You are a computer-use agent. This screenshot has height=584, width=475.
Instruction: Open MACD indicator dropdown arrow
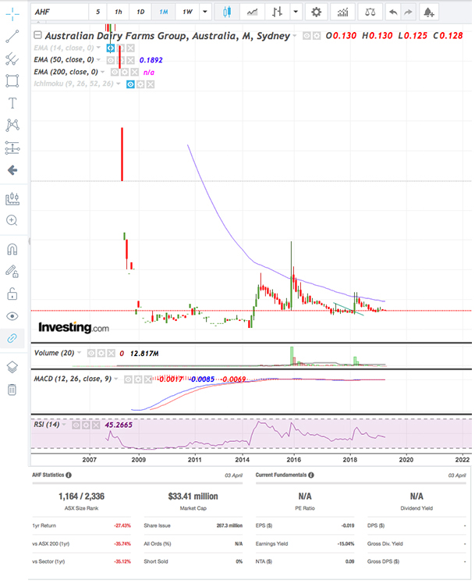[x=116, y=379]
